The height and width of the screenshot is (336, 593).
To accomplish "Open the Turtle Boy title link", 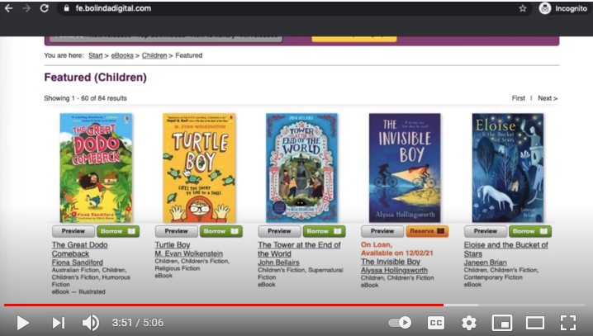I will [173, 245].
